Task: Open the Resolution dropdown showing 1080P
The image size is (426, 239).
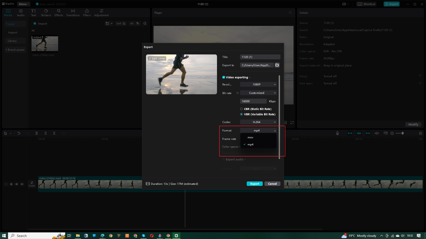Action: click(x=258, y=84)
